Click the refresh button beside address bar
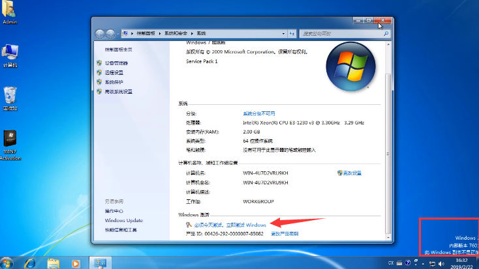Image resolution: width=479 pixels, height=269 pixels. [292, 34]
